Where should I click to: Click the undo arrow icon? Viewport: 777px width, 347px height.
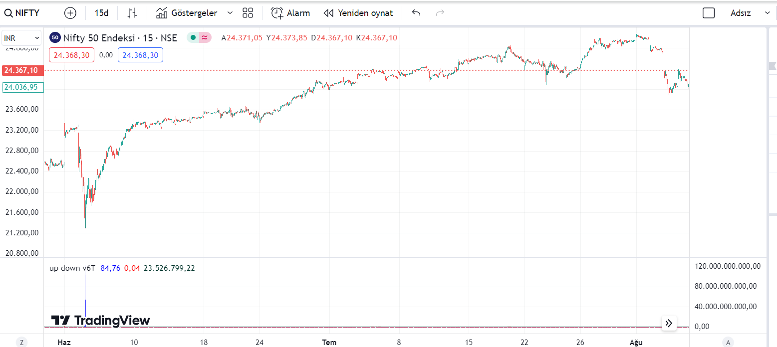(x=416, y=13)
